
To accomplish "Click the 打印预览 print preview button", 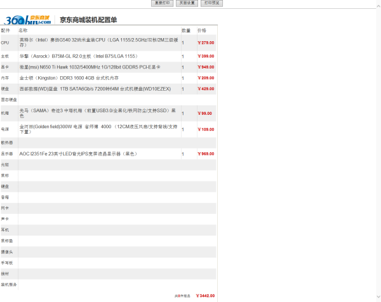I will [x=211, y=3].
